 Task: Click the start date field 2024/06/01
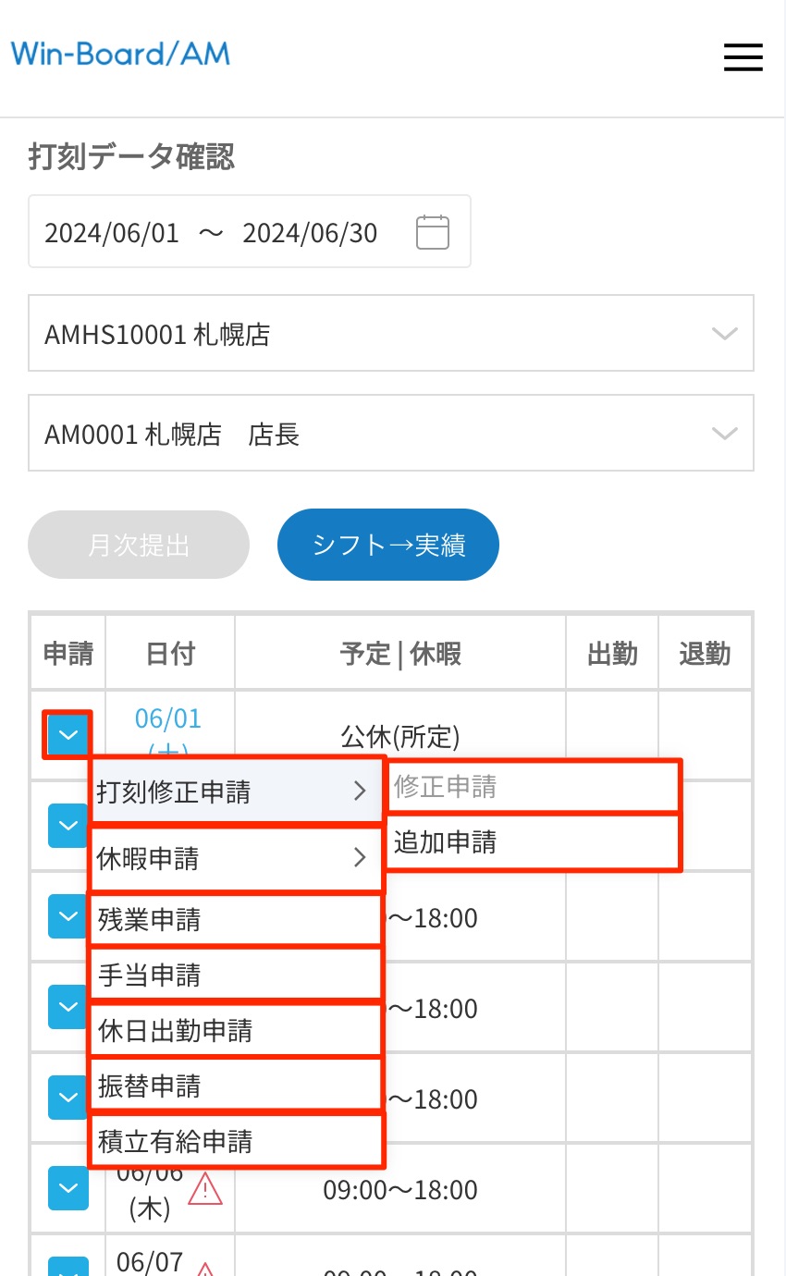(x=111, y=233)
